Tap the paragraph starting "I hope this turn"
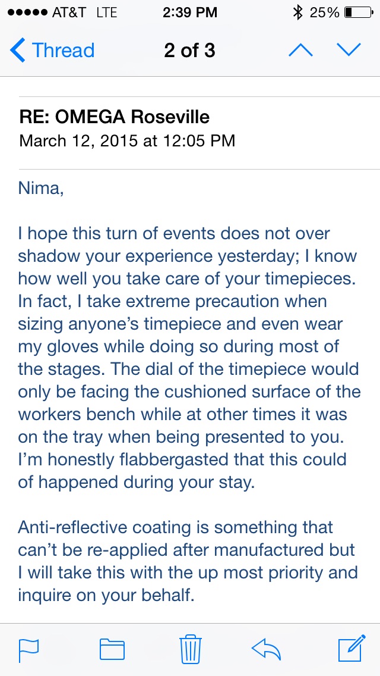This screenshot has width=380, height=676. [x=189, y=357]
